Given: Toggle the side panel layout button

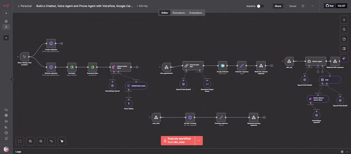Looking at the screenshot, I should 344,48.
